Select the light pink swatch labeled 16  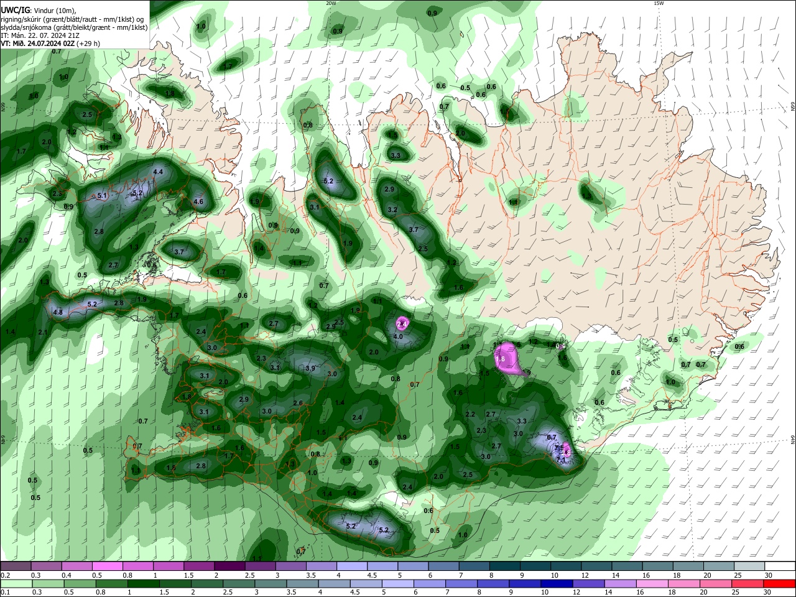652,583
